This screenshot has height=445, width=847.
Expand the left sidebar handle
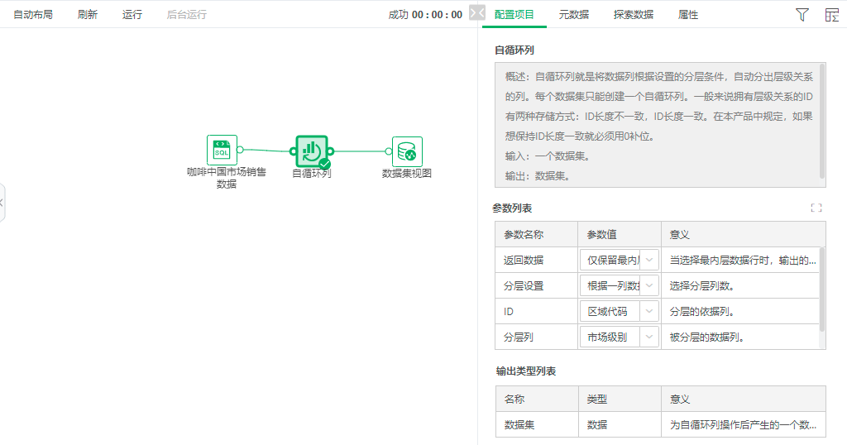[x=2, y=203]
